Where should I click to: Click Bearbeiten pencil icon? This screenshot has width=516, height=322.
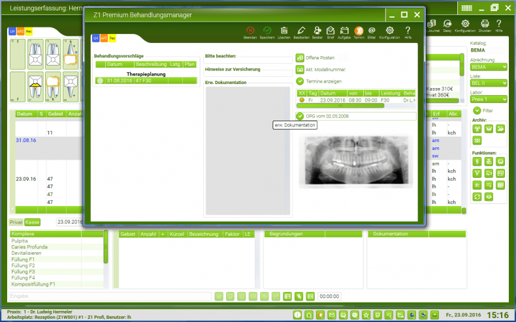[301, 31]
